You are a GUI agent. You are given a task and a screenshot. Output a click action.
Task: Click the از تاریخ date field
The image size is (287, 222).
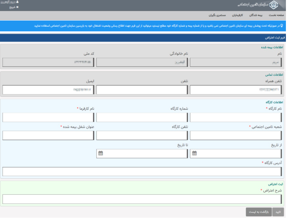tap(236, 153)
